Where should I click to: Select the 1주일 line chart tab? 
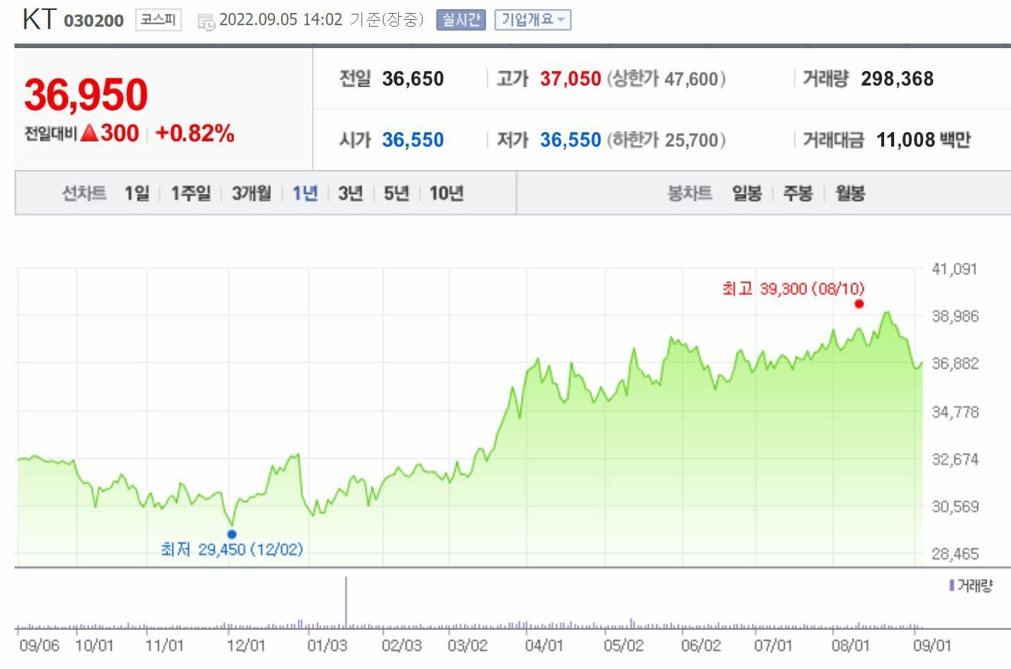(x=190, y=193)
